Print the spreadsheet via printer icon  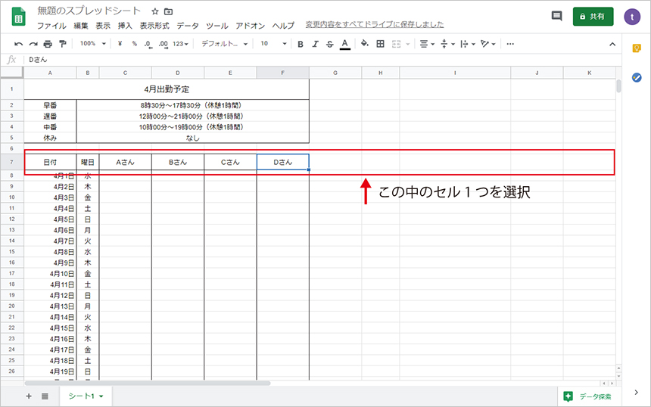pyautogui.click(x=48, y=44)
